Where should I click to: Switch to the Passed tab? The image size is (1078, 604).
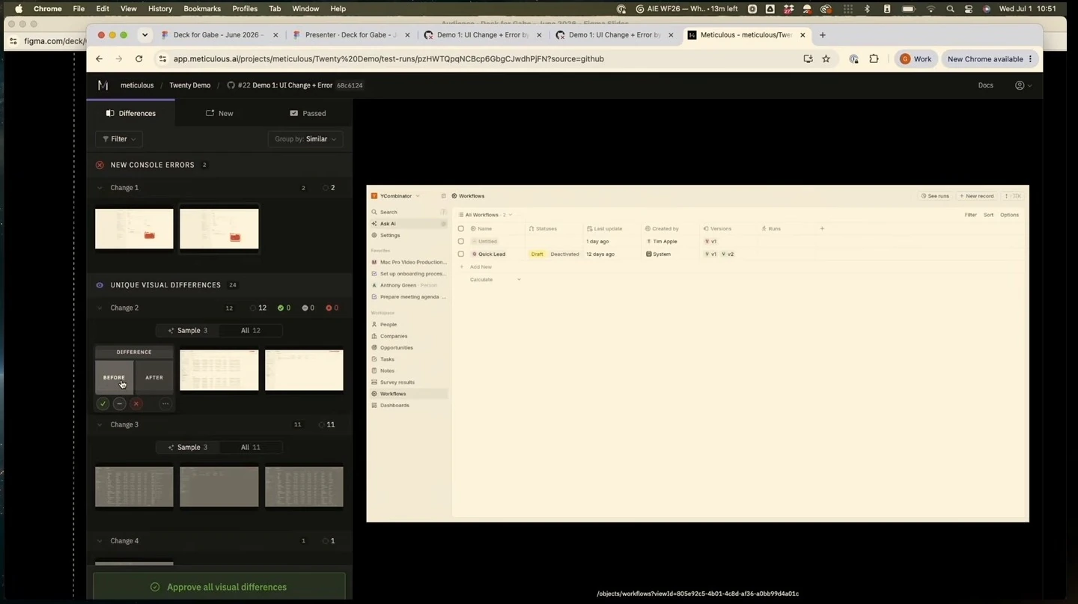308,113
